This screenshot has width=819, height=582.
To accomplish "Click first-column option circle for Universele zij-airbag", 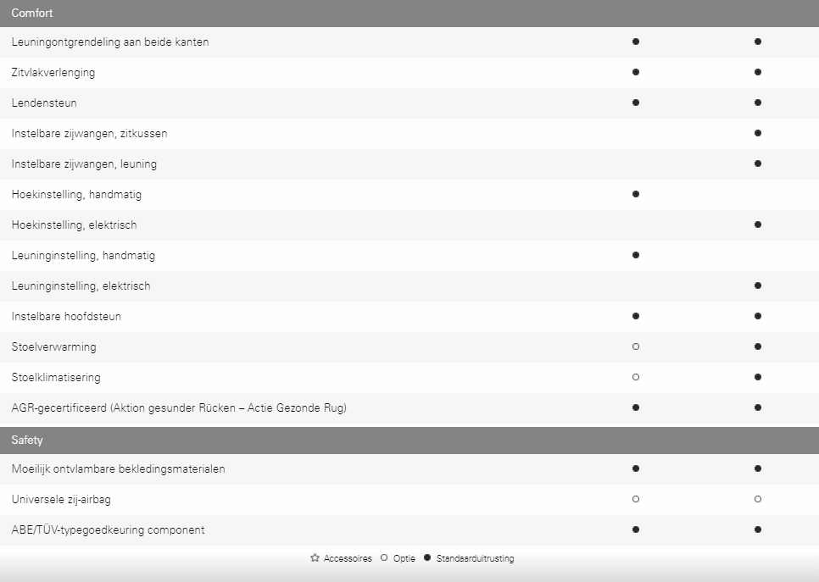I will (636, 499).
